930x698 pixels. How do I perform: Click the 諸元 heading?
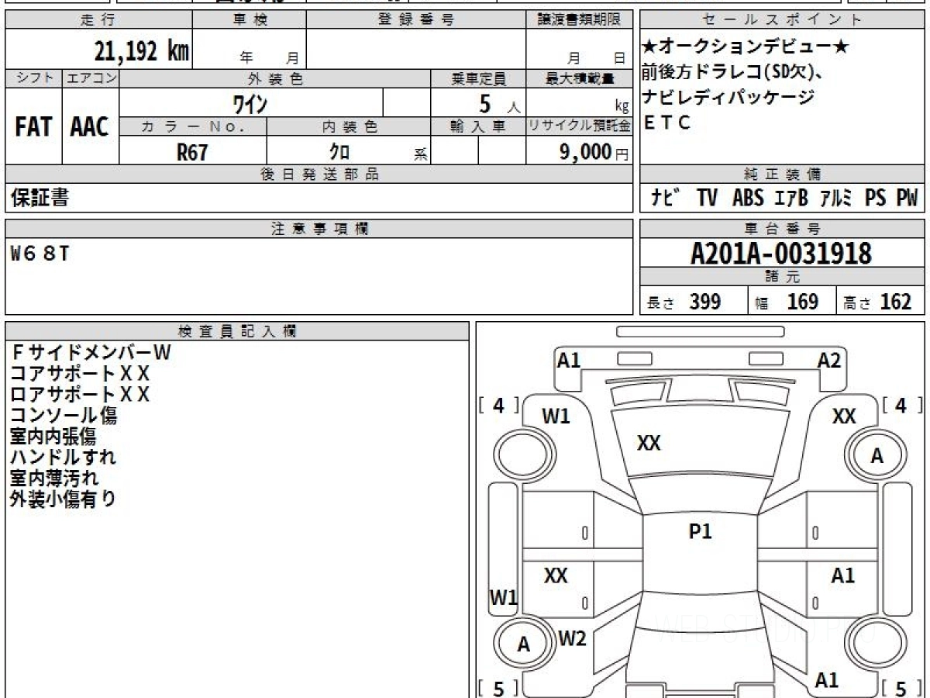(783, 277)
